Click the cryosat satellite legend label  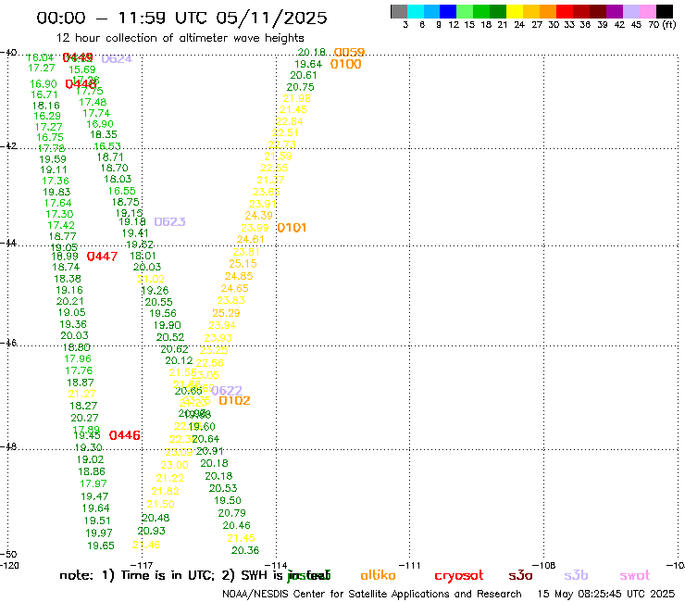pyautogui.click(x=459, y=576)
